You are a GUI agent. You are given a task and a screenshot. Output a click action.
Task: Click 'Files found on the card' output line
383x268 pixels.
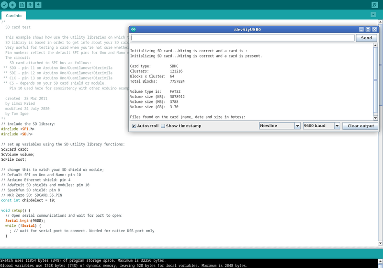click(188, 117)
